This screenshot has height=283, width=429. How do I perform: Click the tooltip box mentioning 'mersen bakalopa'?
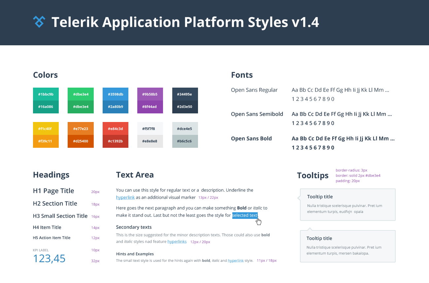point(347,246)
